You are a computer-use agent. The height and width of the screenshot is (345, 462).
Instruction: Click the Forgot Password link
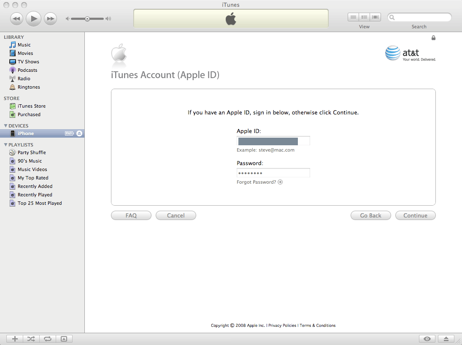(x=257, y=182)
